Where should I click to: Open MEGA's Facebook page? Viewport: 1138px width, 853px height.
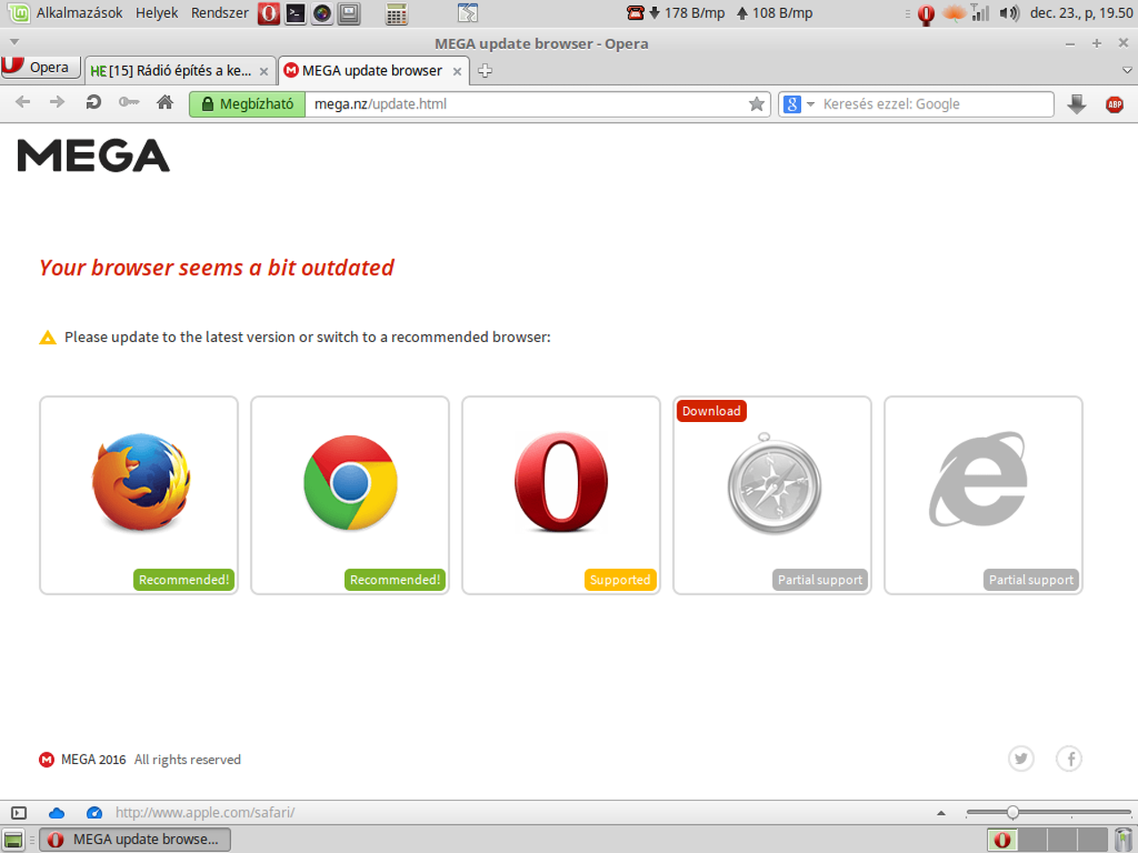click(x=1069, y=759)
